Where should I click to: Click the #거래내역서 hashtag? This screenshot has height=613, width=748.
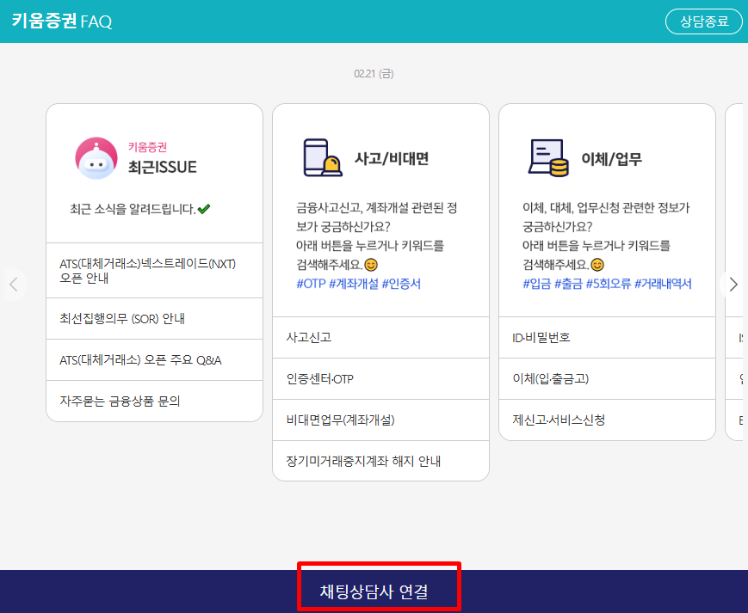(663, 284)
